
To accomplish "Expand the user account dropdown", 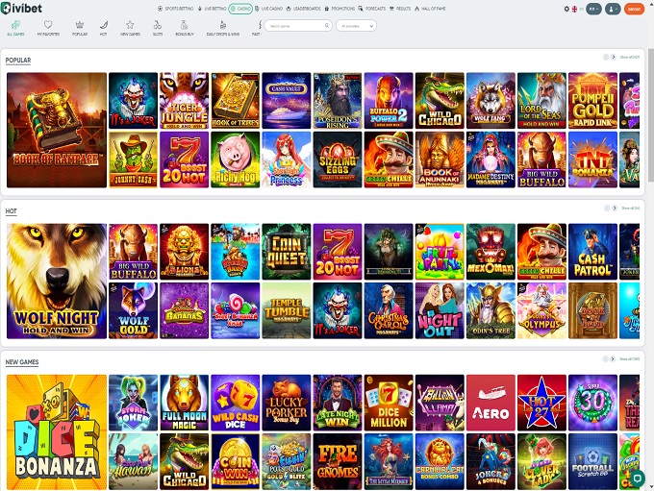I will point(613,9).
